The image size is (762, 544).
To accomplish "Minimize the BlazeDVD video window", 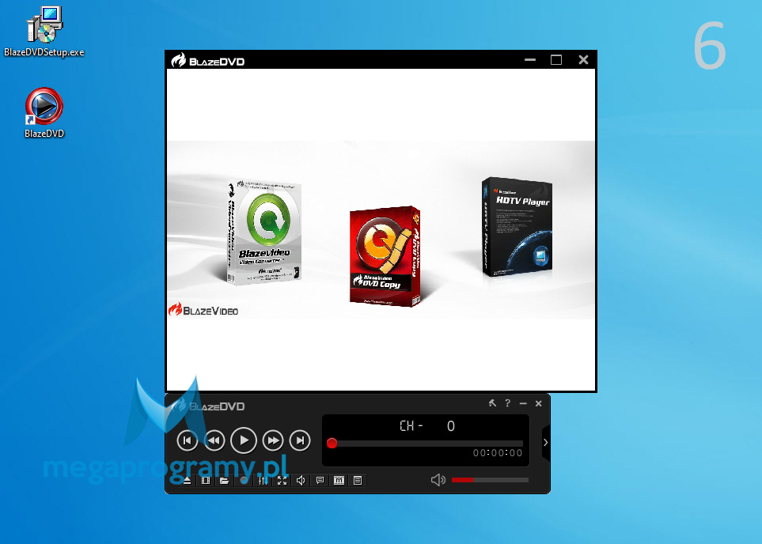I will 530,60.
